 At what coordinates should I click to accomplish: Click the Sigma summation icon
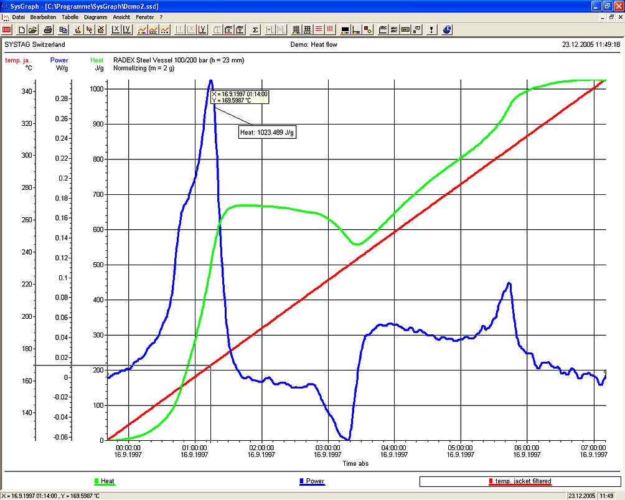point(255,29)
